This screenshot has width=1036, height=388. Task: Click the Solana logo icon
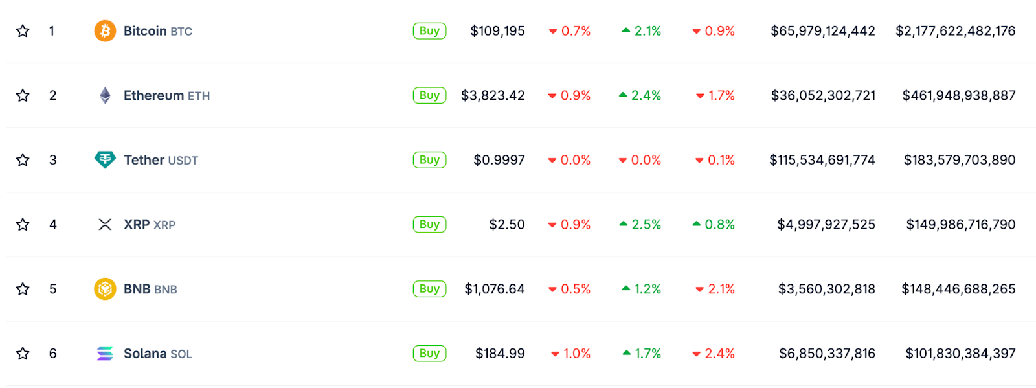coord(105,354)
